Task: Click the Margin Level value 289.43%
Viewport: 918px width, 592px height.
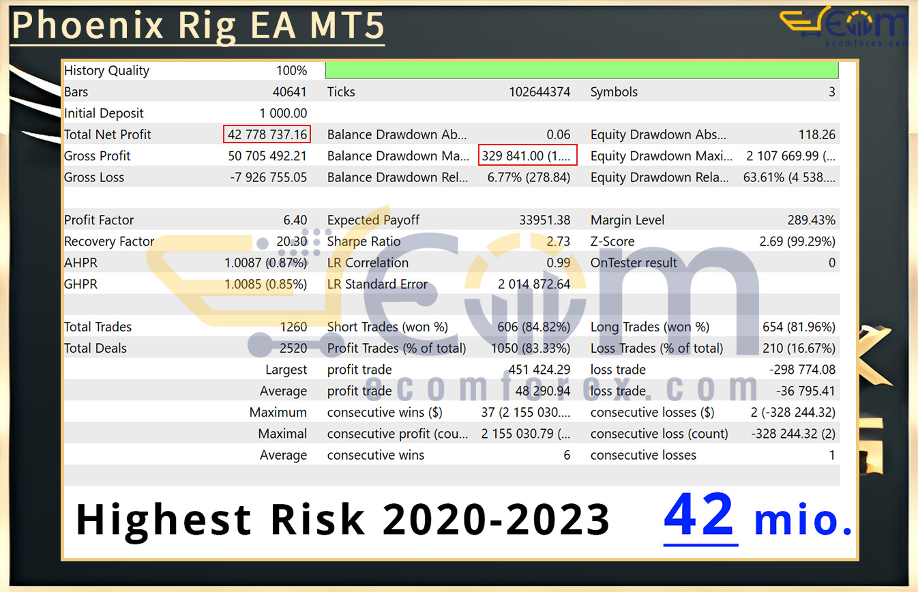Action: (x=810, y=220)
